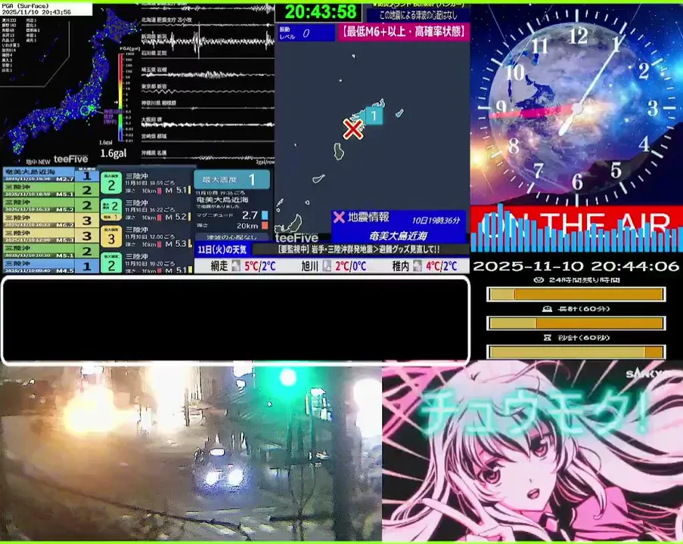Click number 12 on the analog clock face
Image resolution: width=683 pixels, height=544 pixels.
(x=579, y=36)
